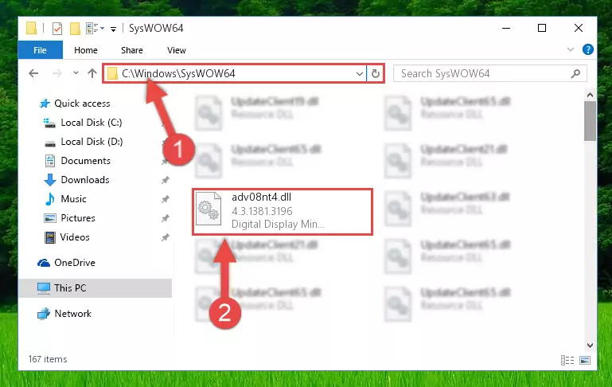Switch to the Share ribbon tab
Image resolution: width=612 pixels, height=387 pixels.
(132, 50)
